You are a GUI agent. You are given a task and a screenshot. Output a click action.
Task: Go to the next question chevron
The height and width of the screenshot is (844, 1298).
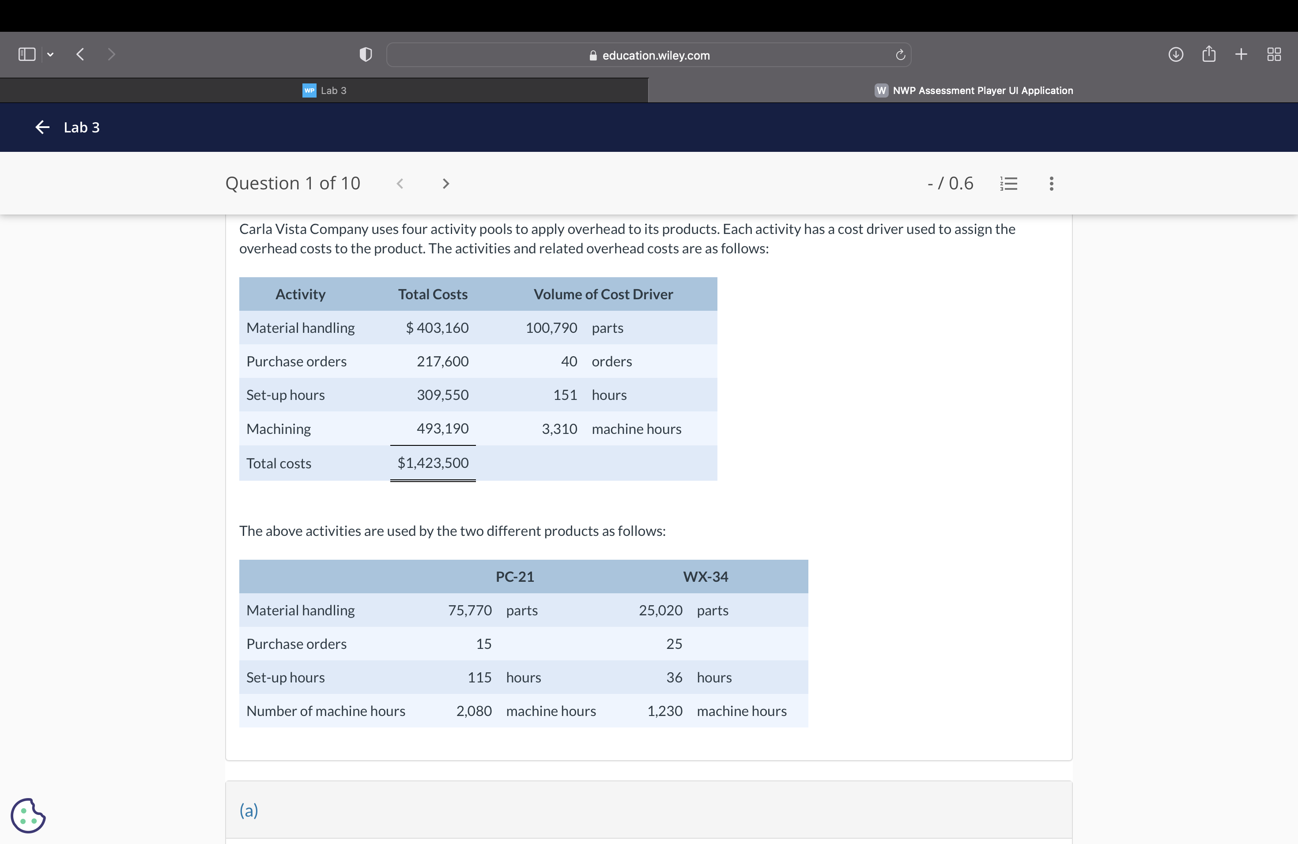tap(445, 184)
